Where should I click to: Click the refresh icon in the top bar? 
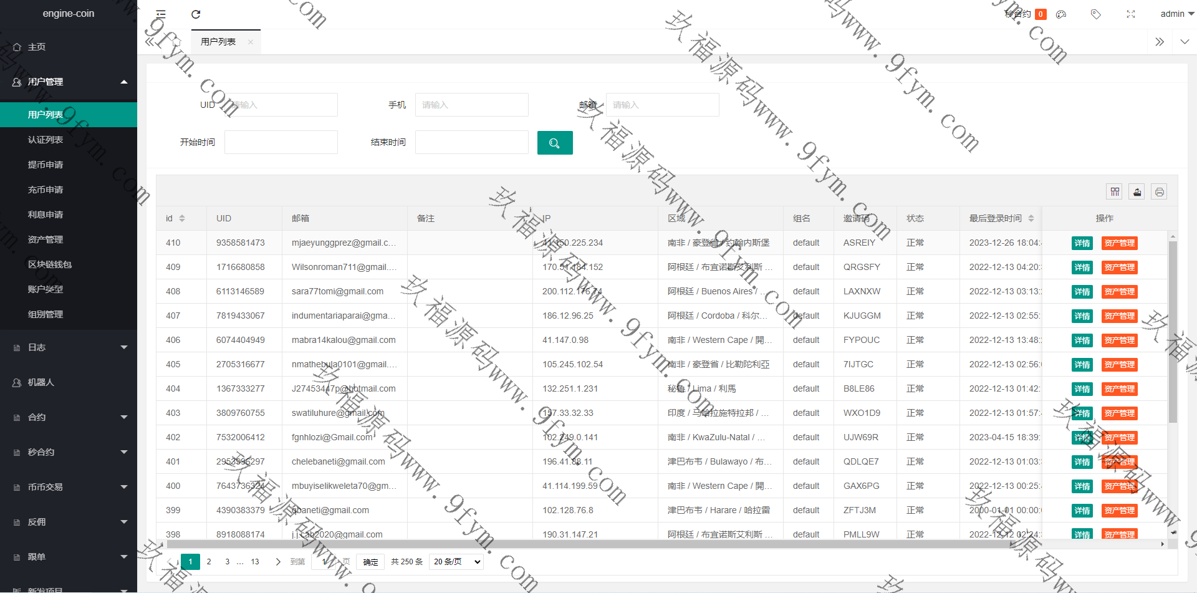[196, 14]
